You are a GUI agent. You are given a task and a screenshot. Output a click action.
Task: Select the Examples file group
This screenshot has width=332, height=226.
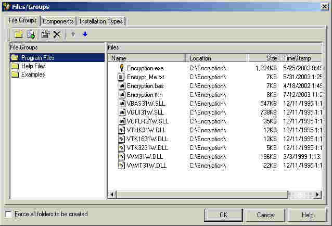(33, 74)
